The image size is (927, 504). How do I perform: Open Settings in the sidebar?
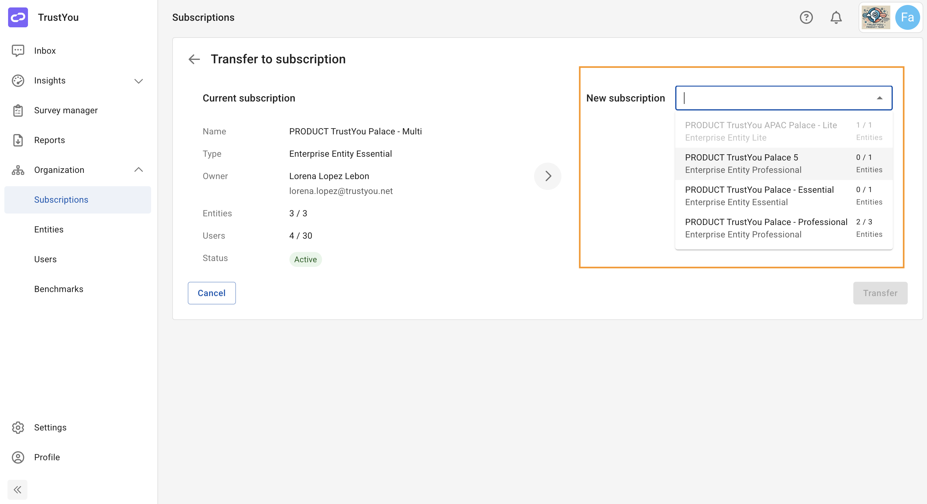coord(77,427)
